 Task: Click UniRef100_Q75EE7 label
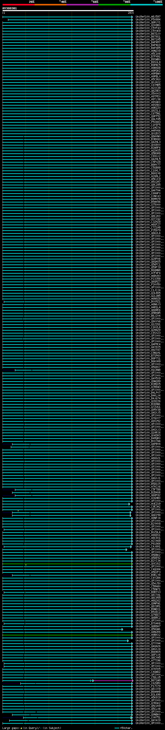(x=148, y=615)
